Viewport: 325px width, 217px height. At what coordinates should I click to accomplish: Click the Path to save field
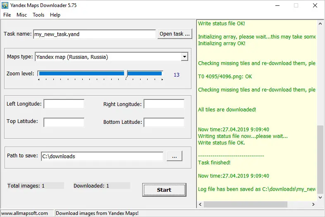tap(102, 157)
